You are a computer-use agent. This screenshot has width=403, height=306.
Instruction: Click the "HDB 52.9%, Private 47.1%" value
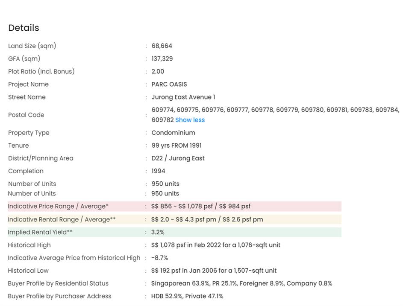pos(187,297)
